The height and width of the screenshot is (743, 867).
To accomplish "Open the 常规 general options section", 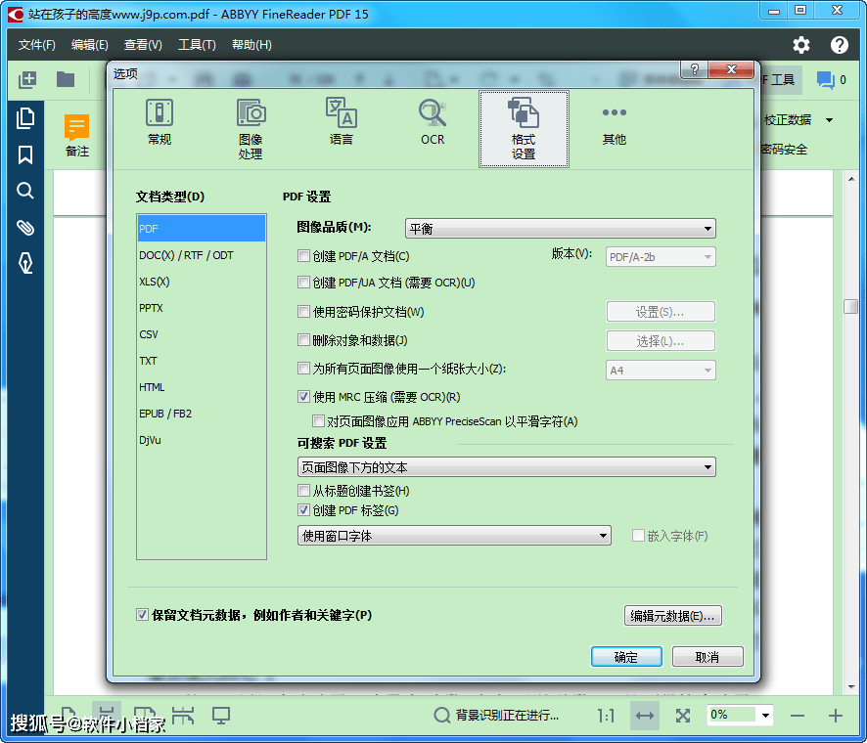I will click(160, 122).
